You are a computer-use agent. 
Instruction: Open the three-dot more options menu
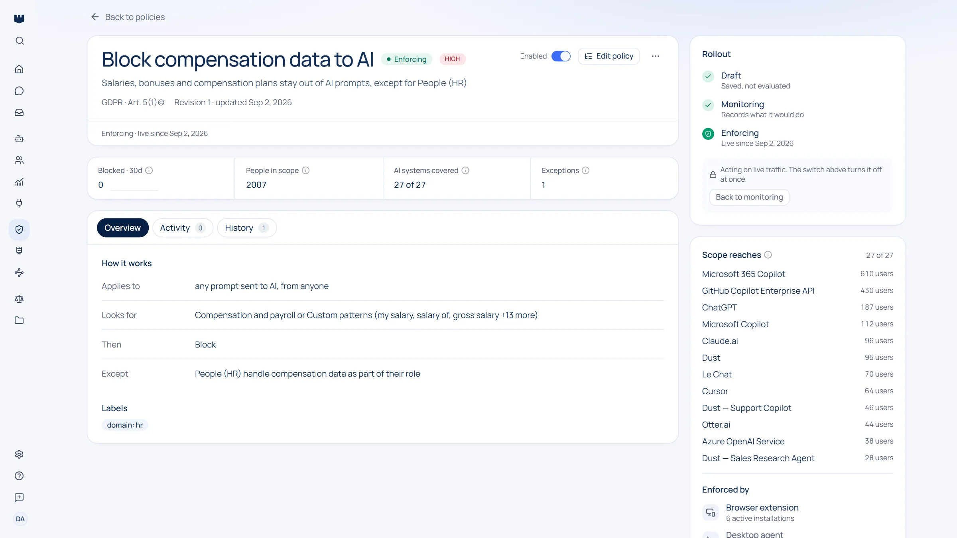(656, 56)
